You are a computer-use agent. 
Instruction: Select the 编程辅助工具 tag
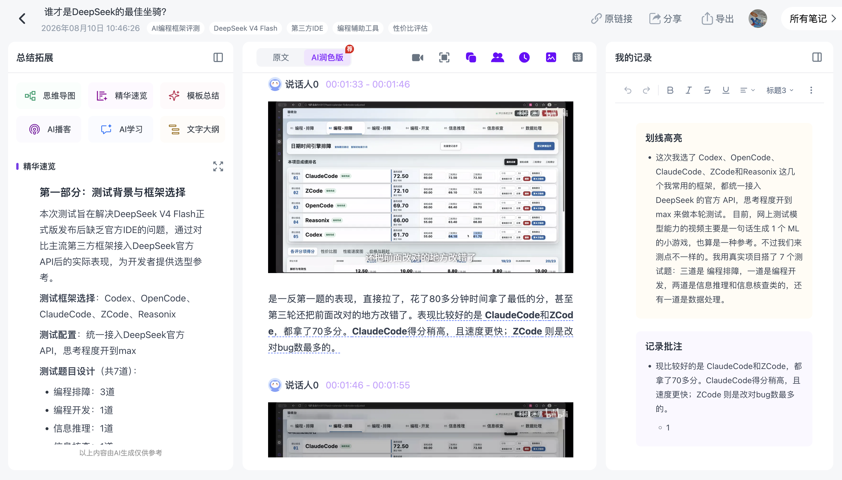(358, 28)
